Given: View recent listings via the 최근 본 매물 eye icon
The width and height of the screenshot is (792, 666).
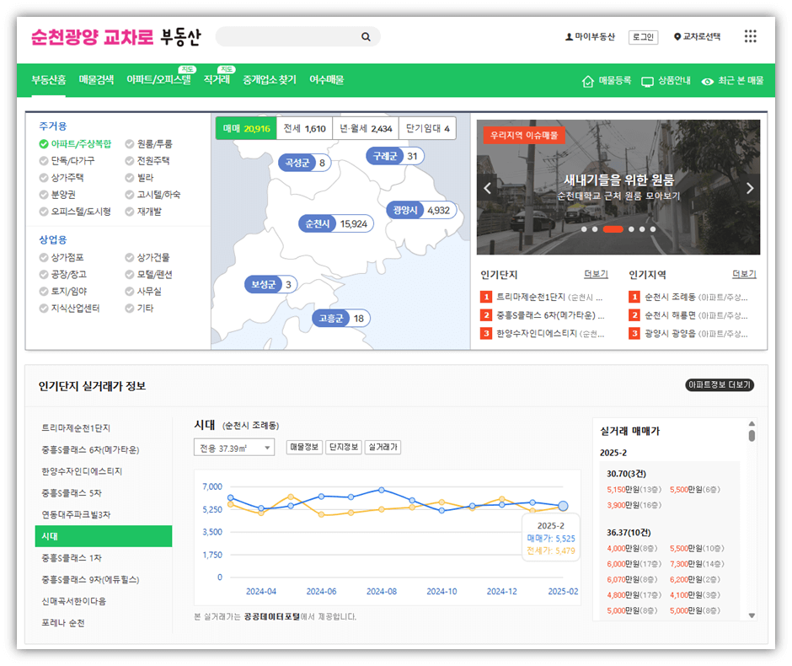Looking at the screenshot, I should [x=709, y=81].
